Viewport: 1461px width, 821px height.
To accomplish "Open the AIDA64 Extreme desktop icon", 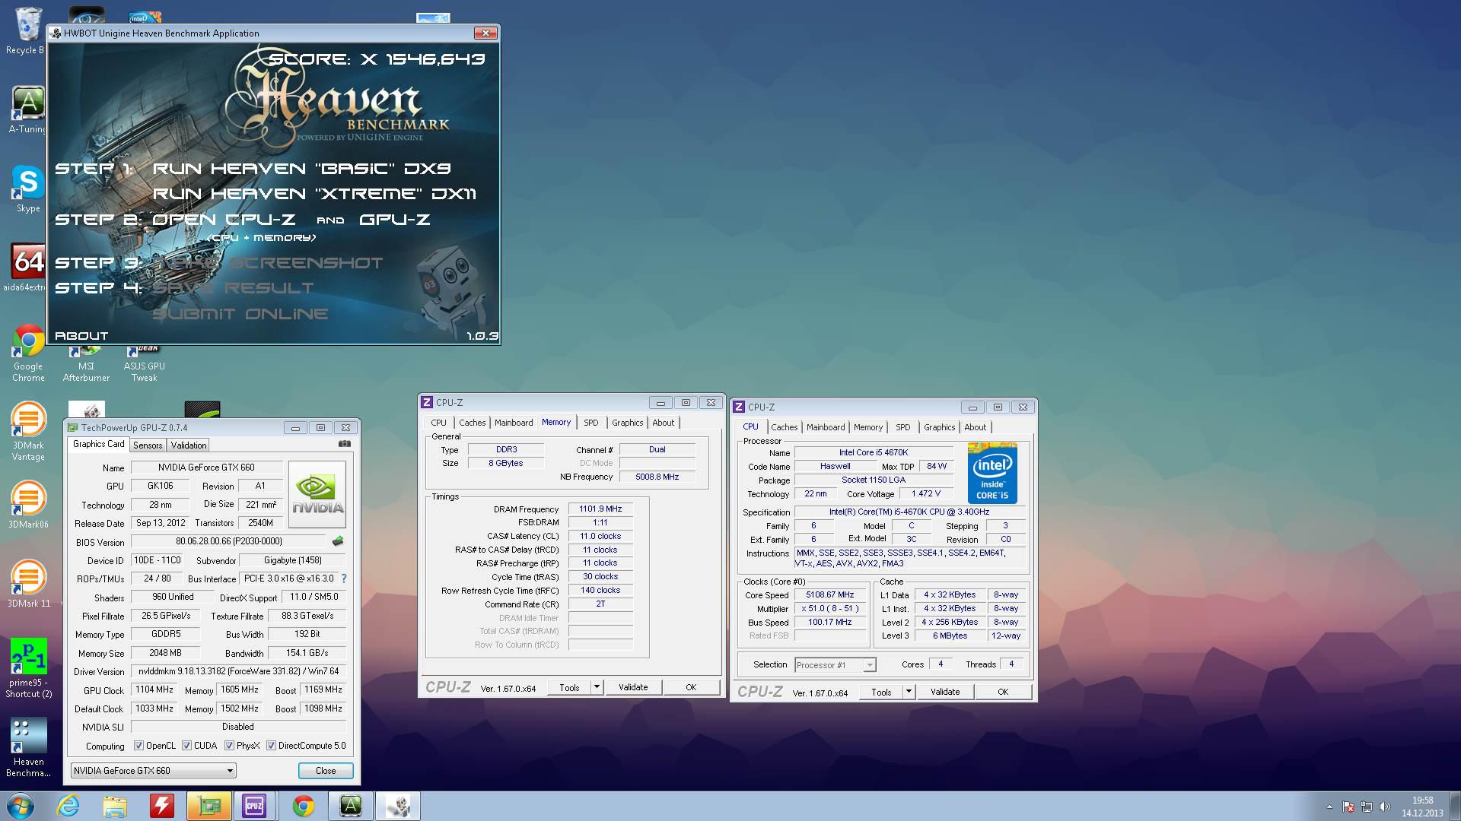I will 27,268.
